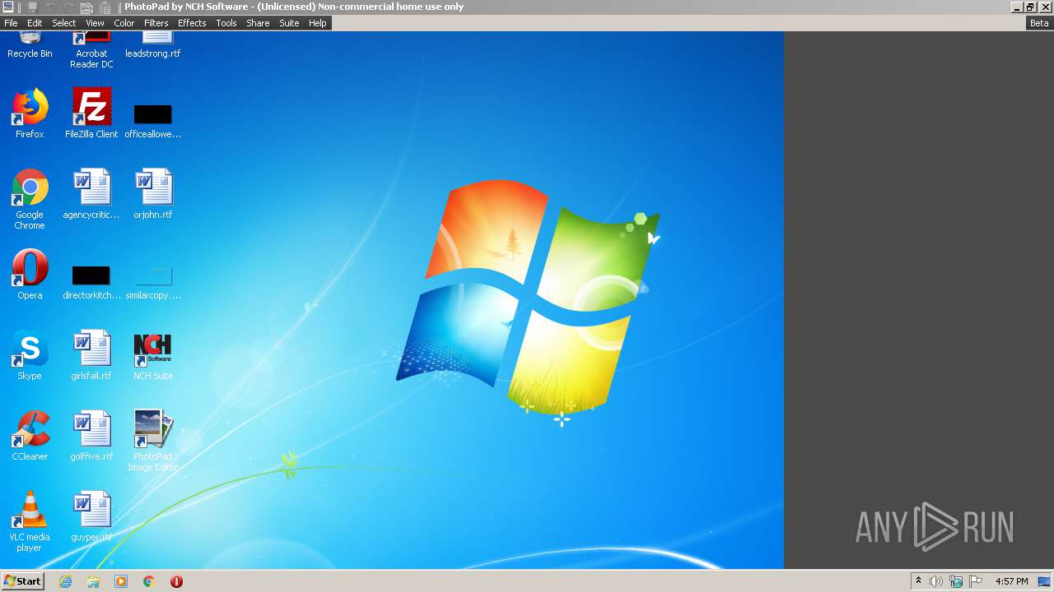The height and width of the screenshot is (592, 1054).
Task: Click the Undo arrow in title bar
Action: tap(51, 7)
